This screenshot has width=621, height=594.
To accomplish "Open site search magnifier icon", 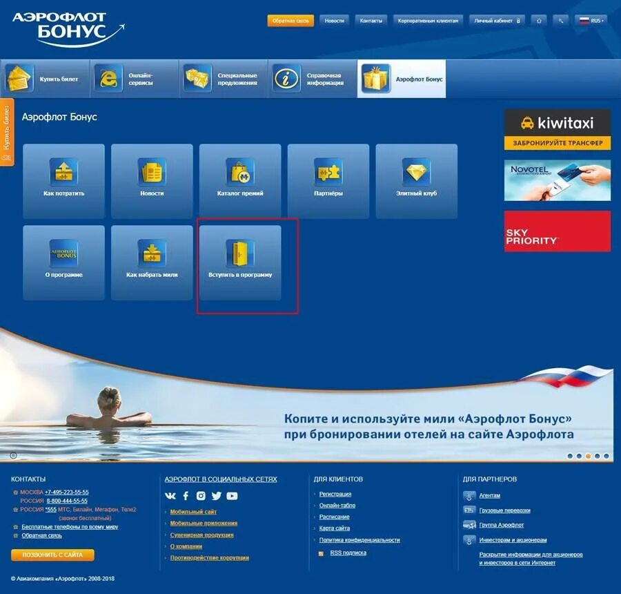I will click(561, 21).
